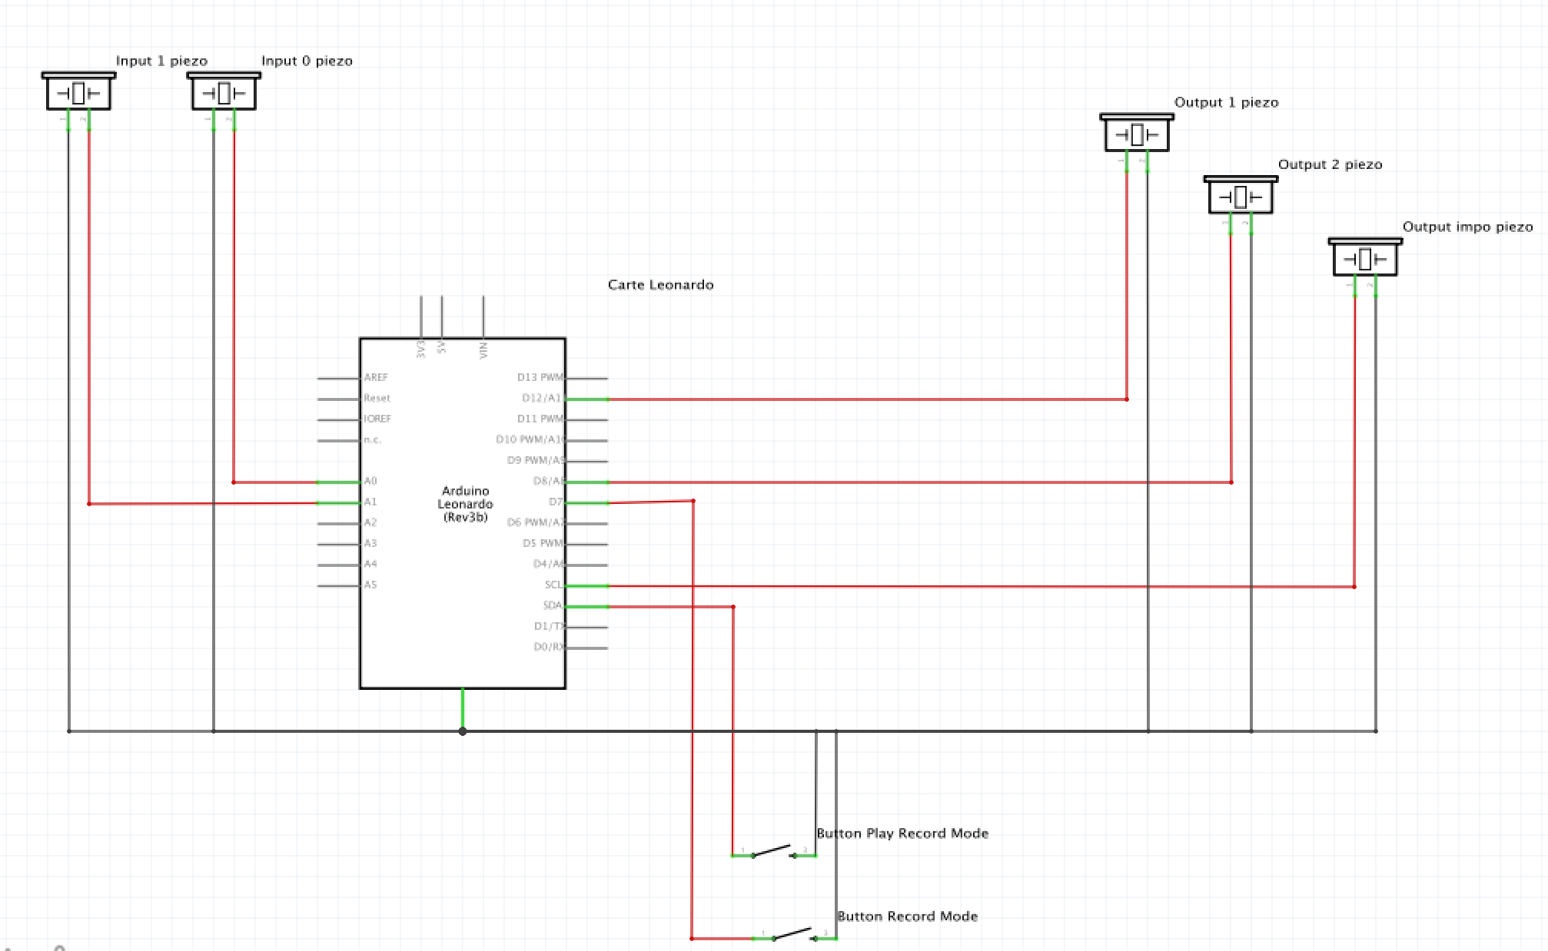Click the 'Carte Leonardo' label text

(660, 285)
